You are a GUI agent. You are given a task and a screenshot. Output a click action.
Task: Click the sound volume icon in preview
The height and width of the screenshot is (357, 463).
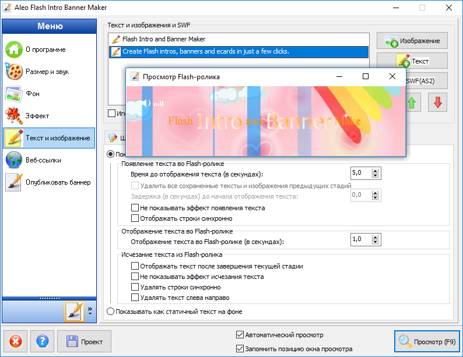click(x=146, y=103)
